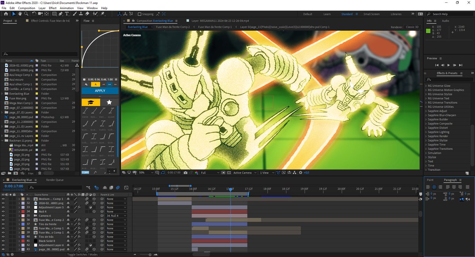
Task: Toggle the Snapping checkbox
Action: [x=139, y=14]
